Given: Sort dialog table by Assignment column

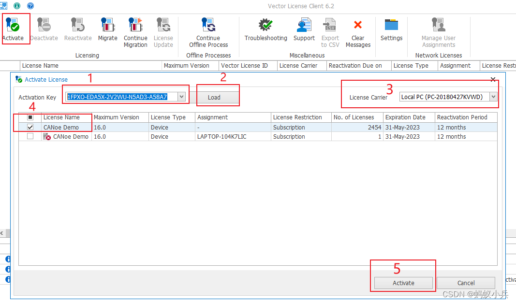Looking at the screenshot, I should point(233,117).
